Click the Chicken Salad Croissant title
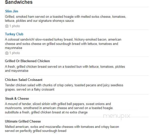Screen dimensions: 162x137 coord(24,80)
